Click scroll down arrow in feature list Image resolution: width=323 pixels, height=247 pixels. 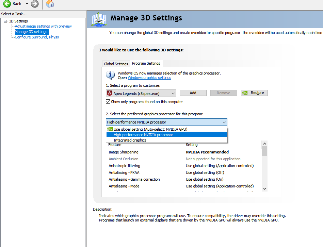coord(264,188)
